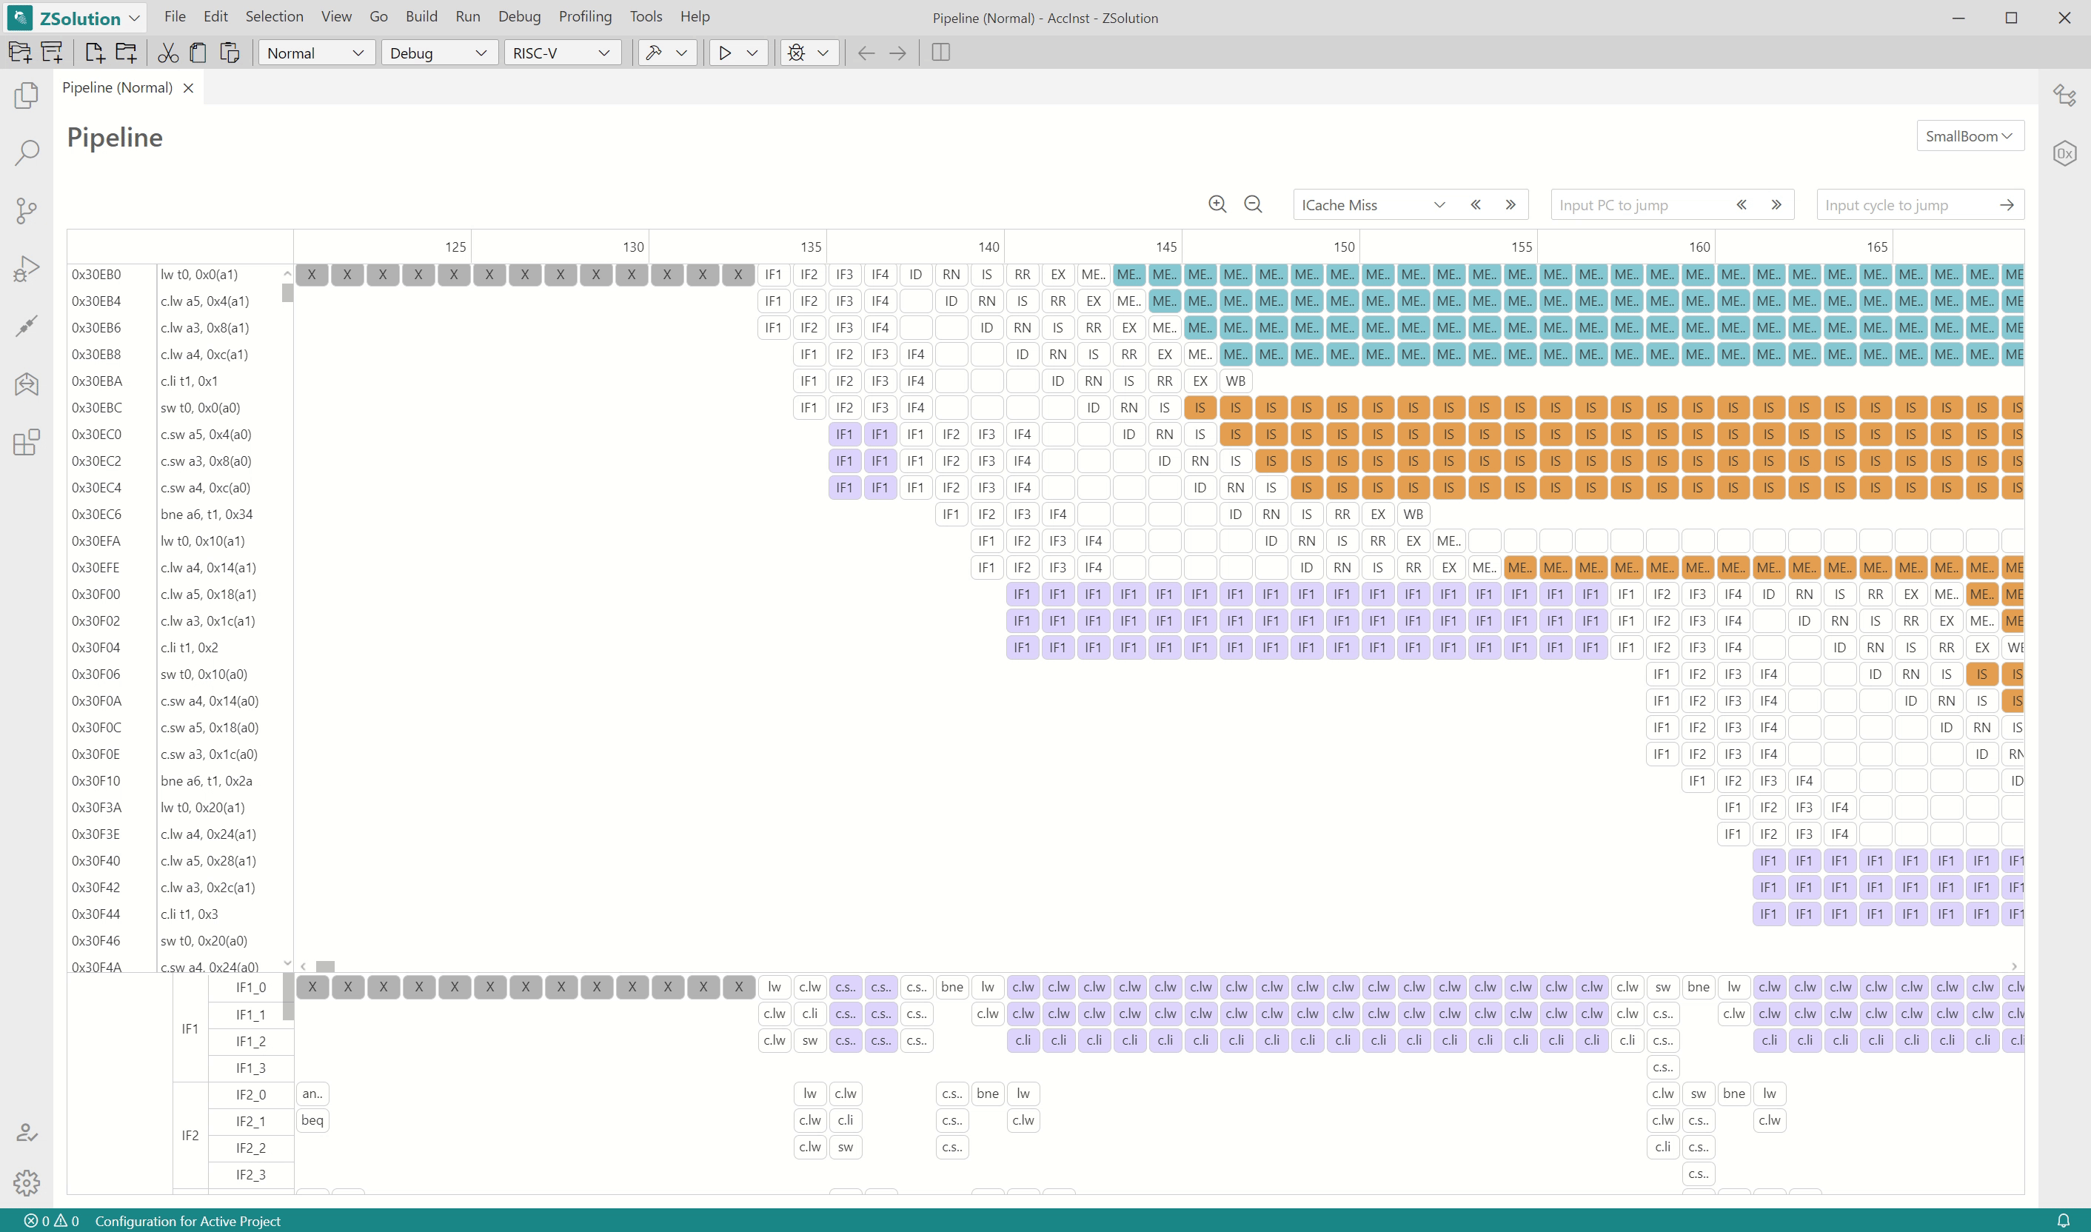This screenshot has height=1232, width=2091.
Task: Open Search in the left sidebar
Action: coord(27,152)
